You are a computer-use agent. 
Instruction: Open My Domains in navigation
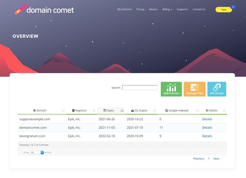(x=125, y=9)
